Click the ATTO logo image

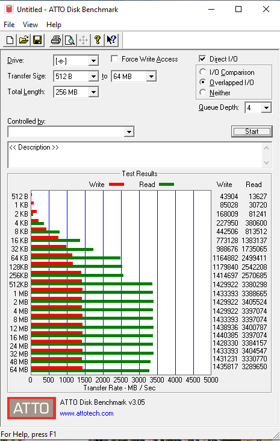(x=31, y=408)
